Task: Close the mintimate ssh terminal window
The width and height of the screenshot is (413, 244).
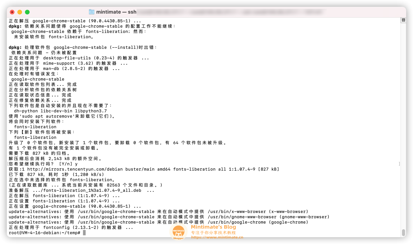Action: (12, 12)
